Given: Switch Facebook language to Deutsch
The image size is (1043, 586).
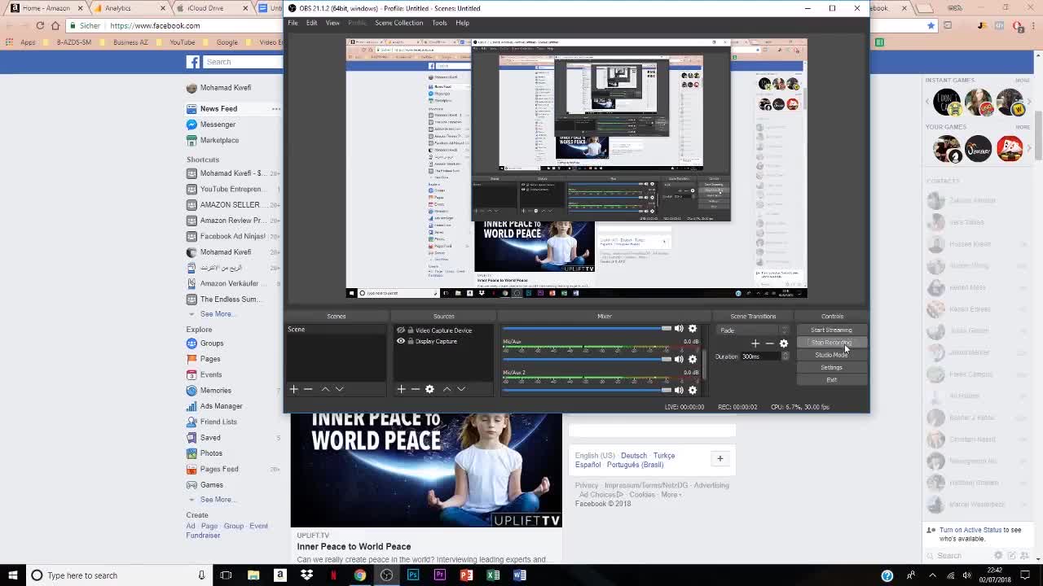Looking at the screenshot, I should click(633, 456).
